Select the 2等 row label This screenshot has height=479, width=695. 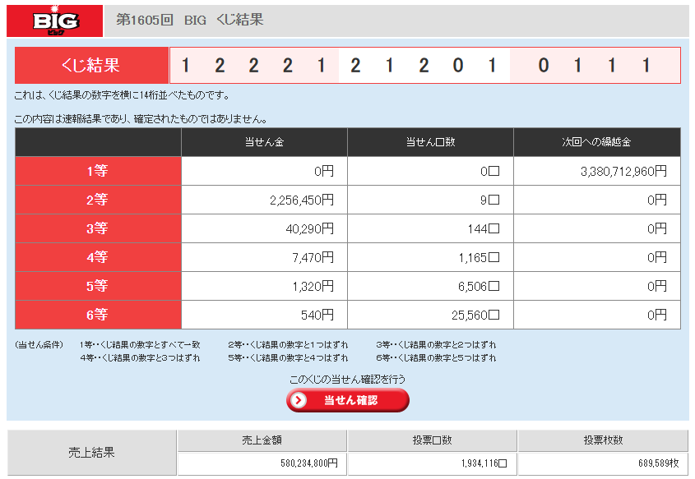click(x=98, y=200)
